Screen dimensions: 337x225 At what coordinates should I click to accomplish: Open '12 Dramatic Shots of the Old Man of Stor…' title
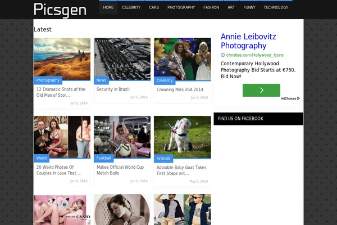point(61,92)
